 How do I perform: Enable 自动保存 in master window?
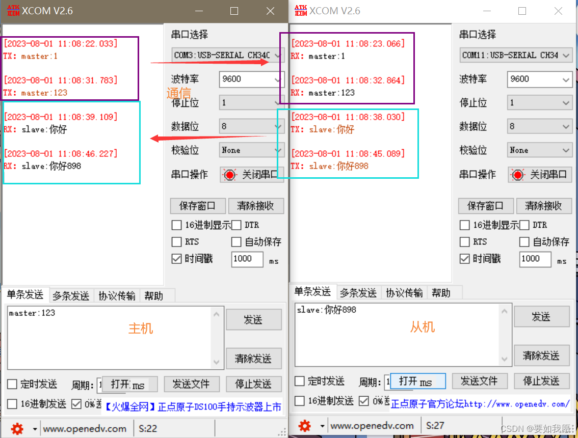pyautogui.click(x=237, y=241)
